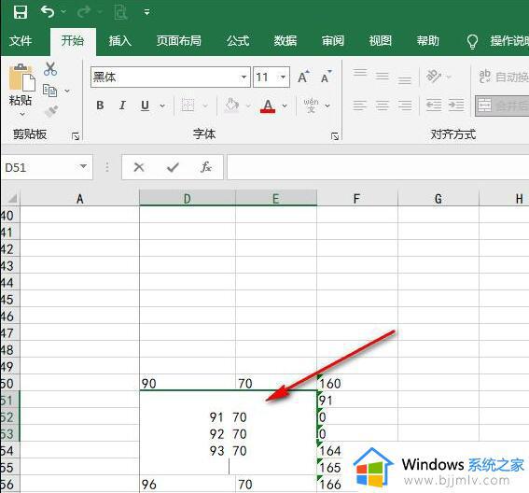Viewport: 529px width, 493px height.
Task: Click the Merge and Center button
Action: (x=502, y=106)
